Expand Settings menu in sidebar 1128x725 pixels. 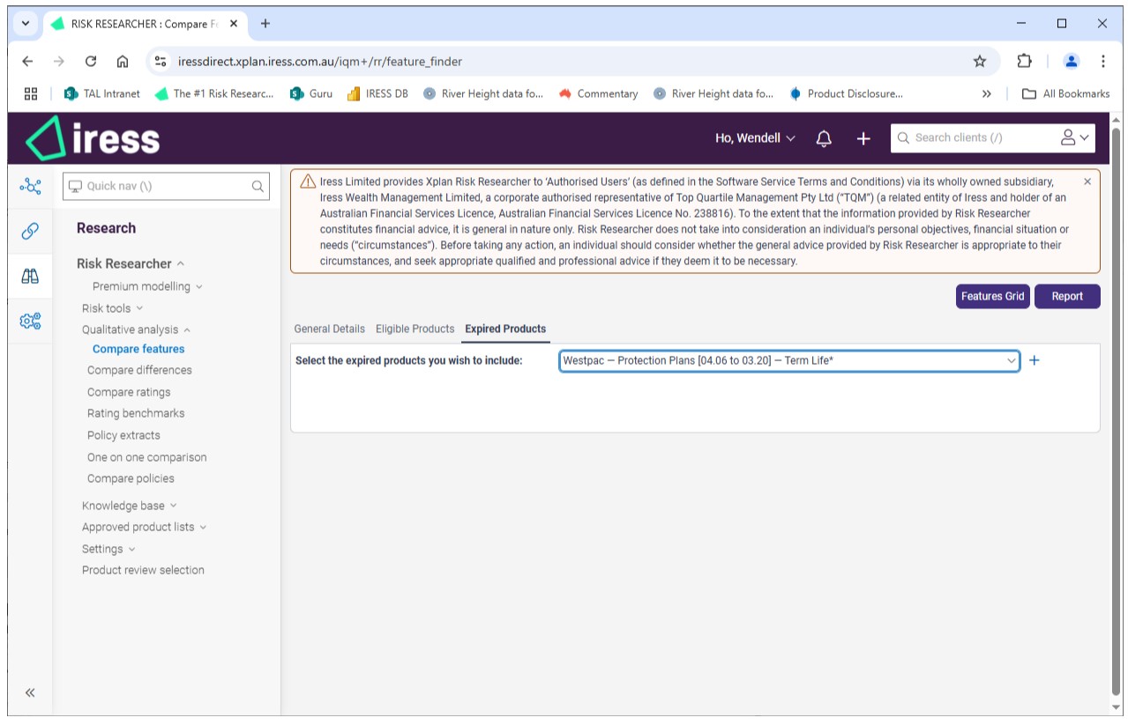[x=108, y=549]
